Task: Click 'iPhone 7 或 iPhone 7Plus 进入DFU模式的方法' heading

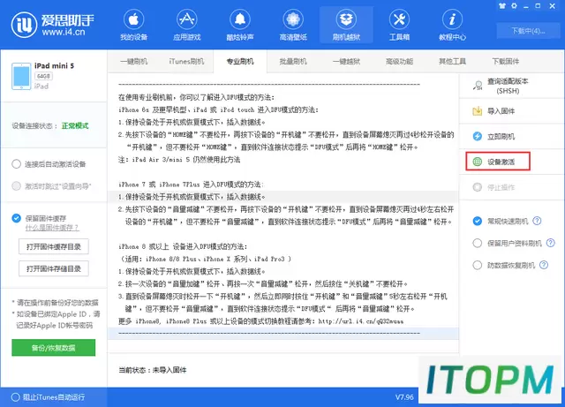Action: click(191, 185)
